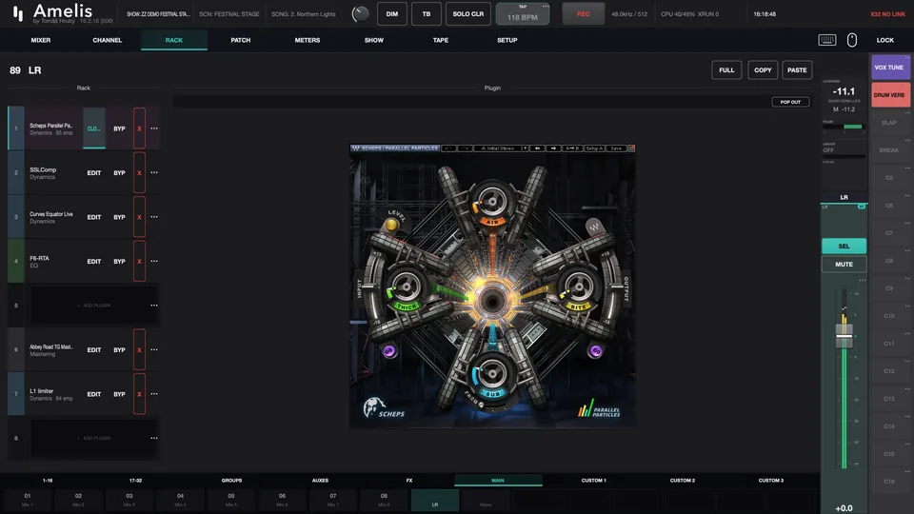Screen dimensions: 914x514
Task: Open options menu for L1 limiter row
Action: 154,394
